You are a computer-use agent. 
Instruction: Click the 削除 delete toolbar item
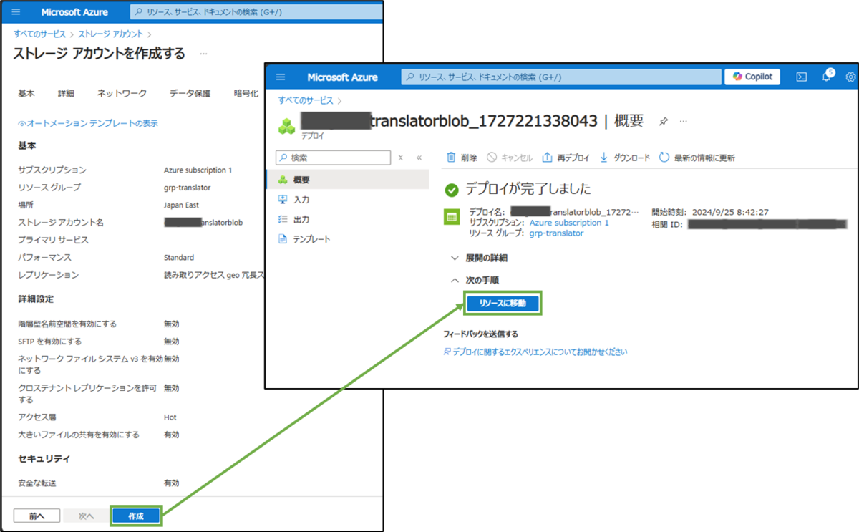(462, 158)
